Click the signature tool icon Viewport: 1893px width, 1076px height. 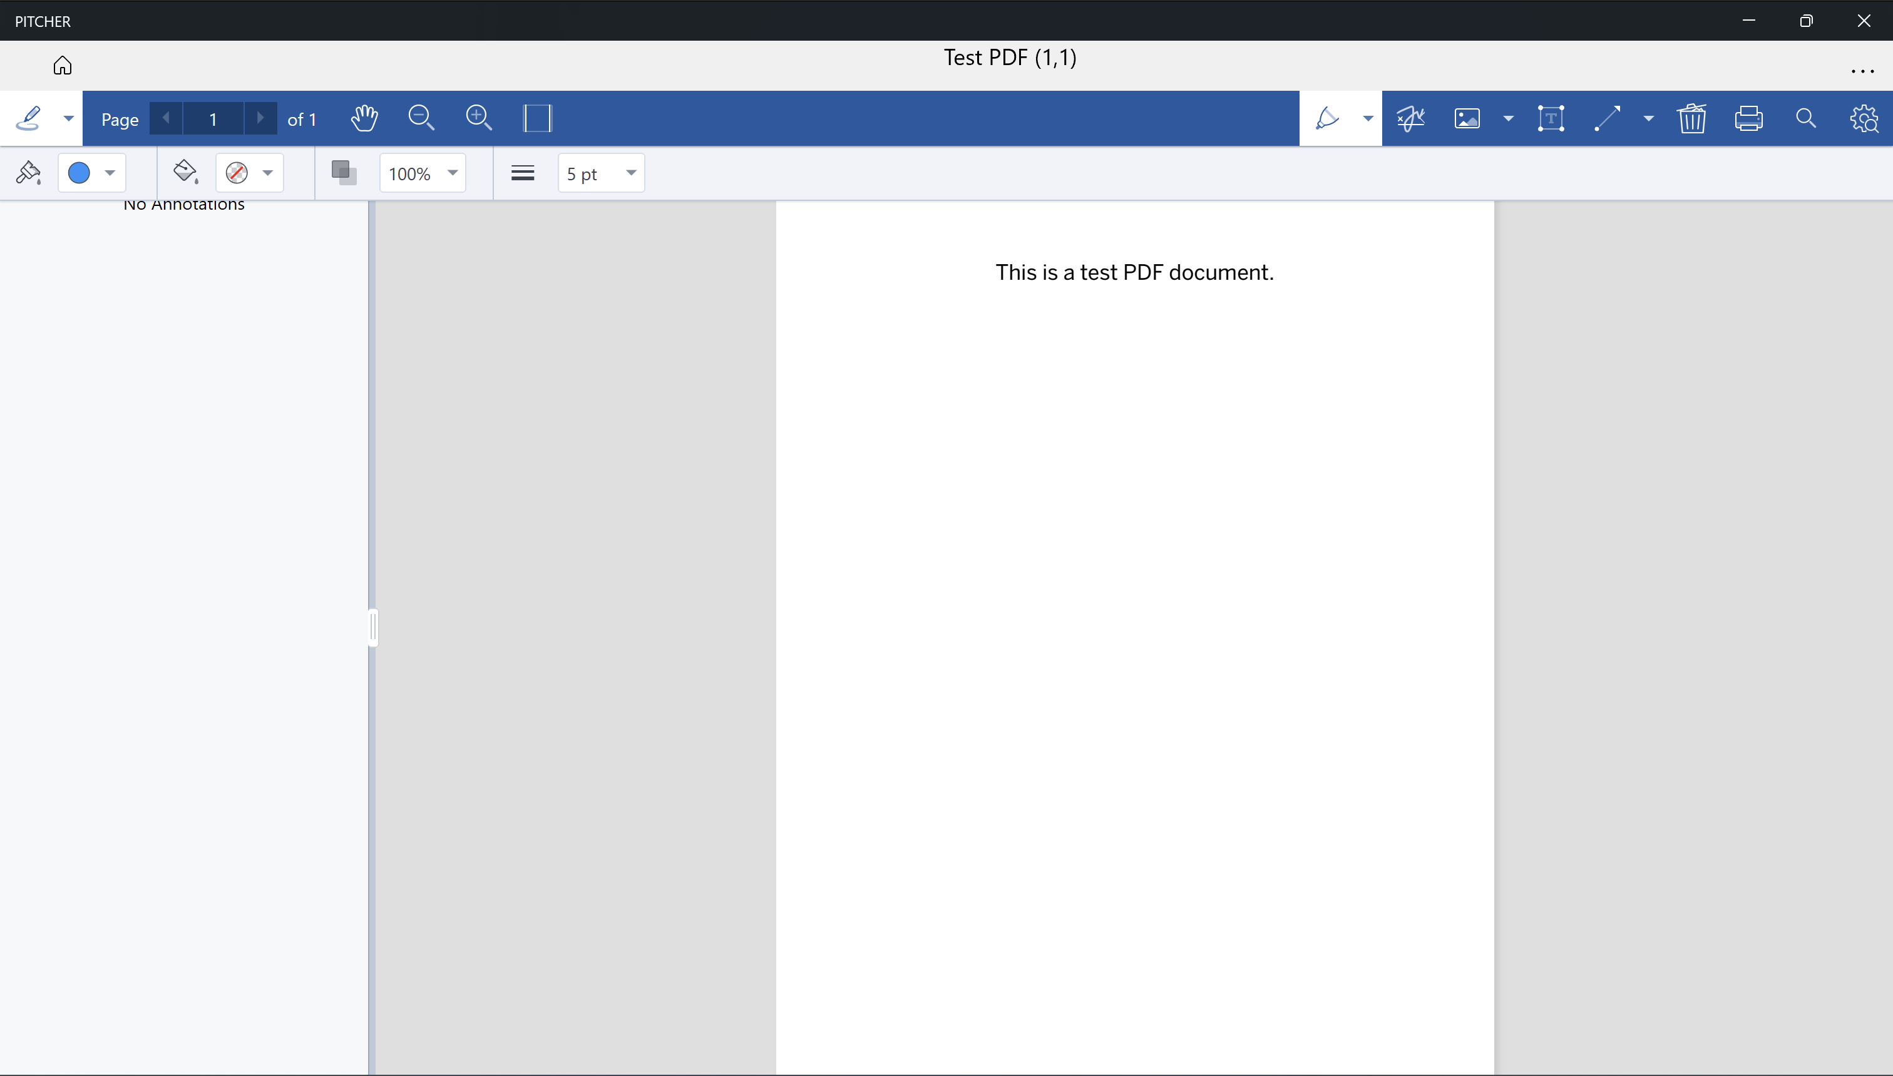coord(1410,118)
